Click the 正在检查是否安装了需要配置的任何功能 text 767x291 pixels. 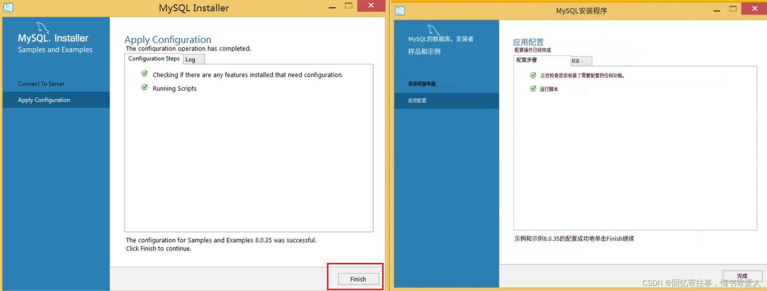(x=582, y=75)
